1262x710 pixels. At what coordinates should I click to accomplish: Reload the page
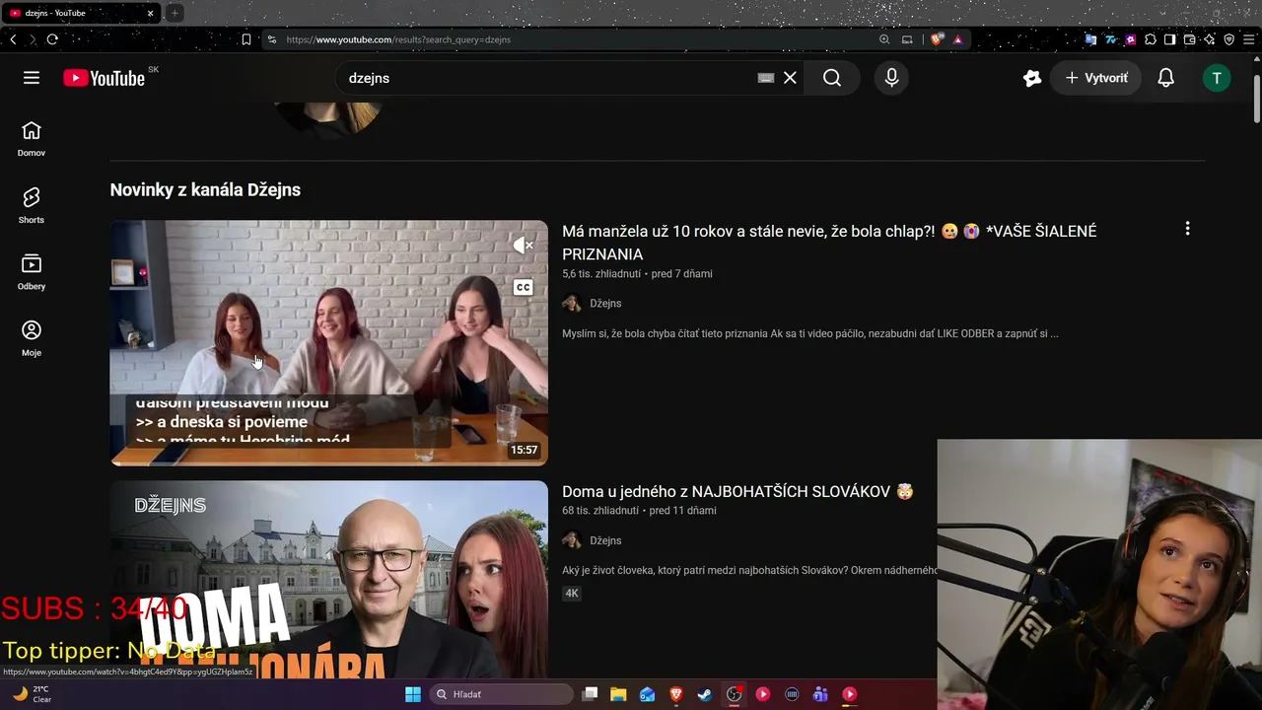[52, 39]
